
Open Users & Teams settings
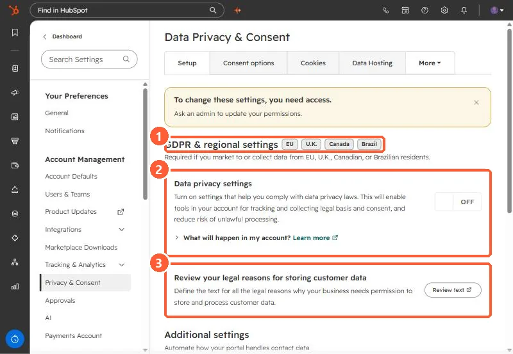tap(67, 194)
